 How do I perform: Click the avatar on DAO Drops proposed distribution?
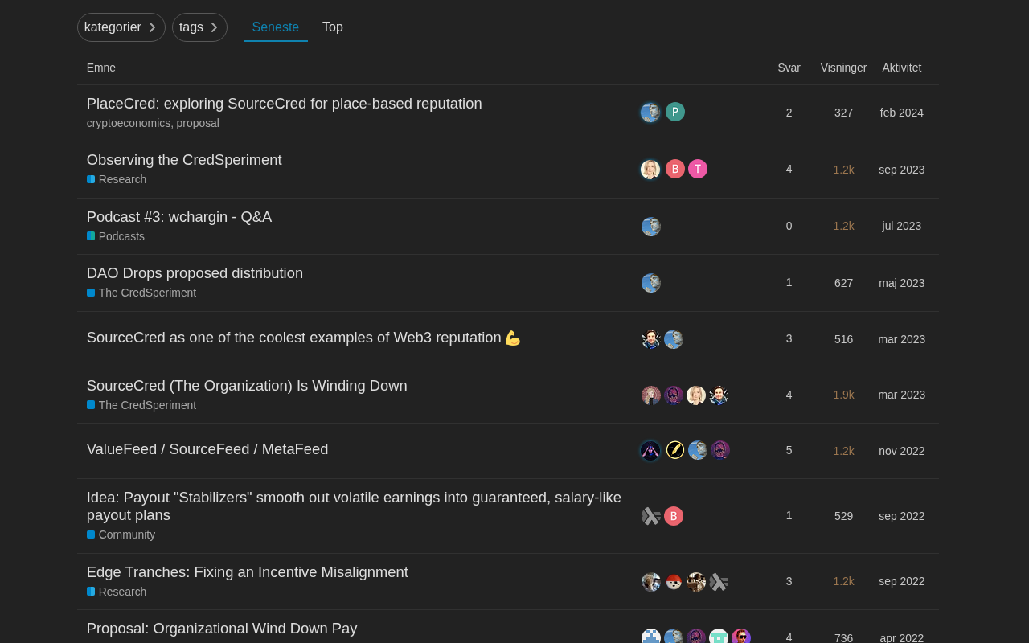(651, 283)
